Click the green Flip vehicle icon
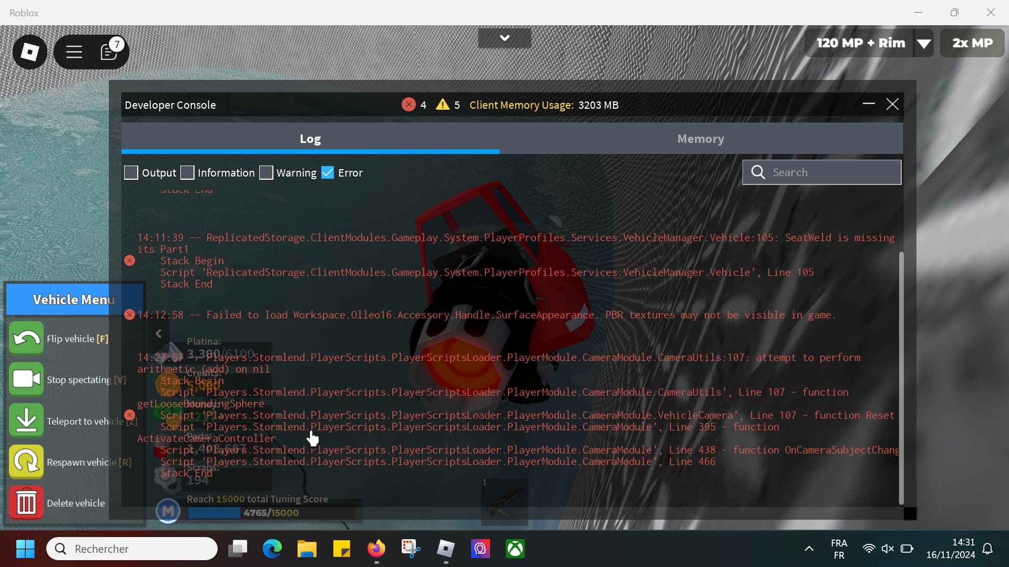The image size is (1009, 567). tap(26, 338)
